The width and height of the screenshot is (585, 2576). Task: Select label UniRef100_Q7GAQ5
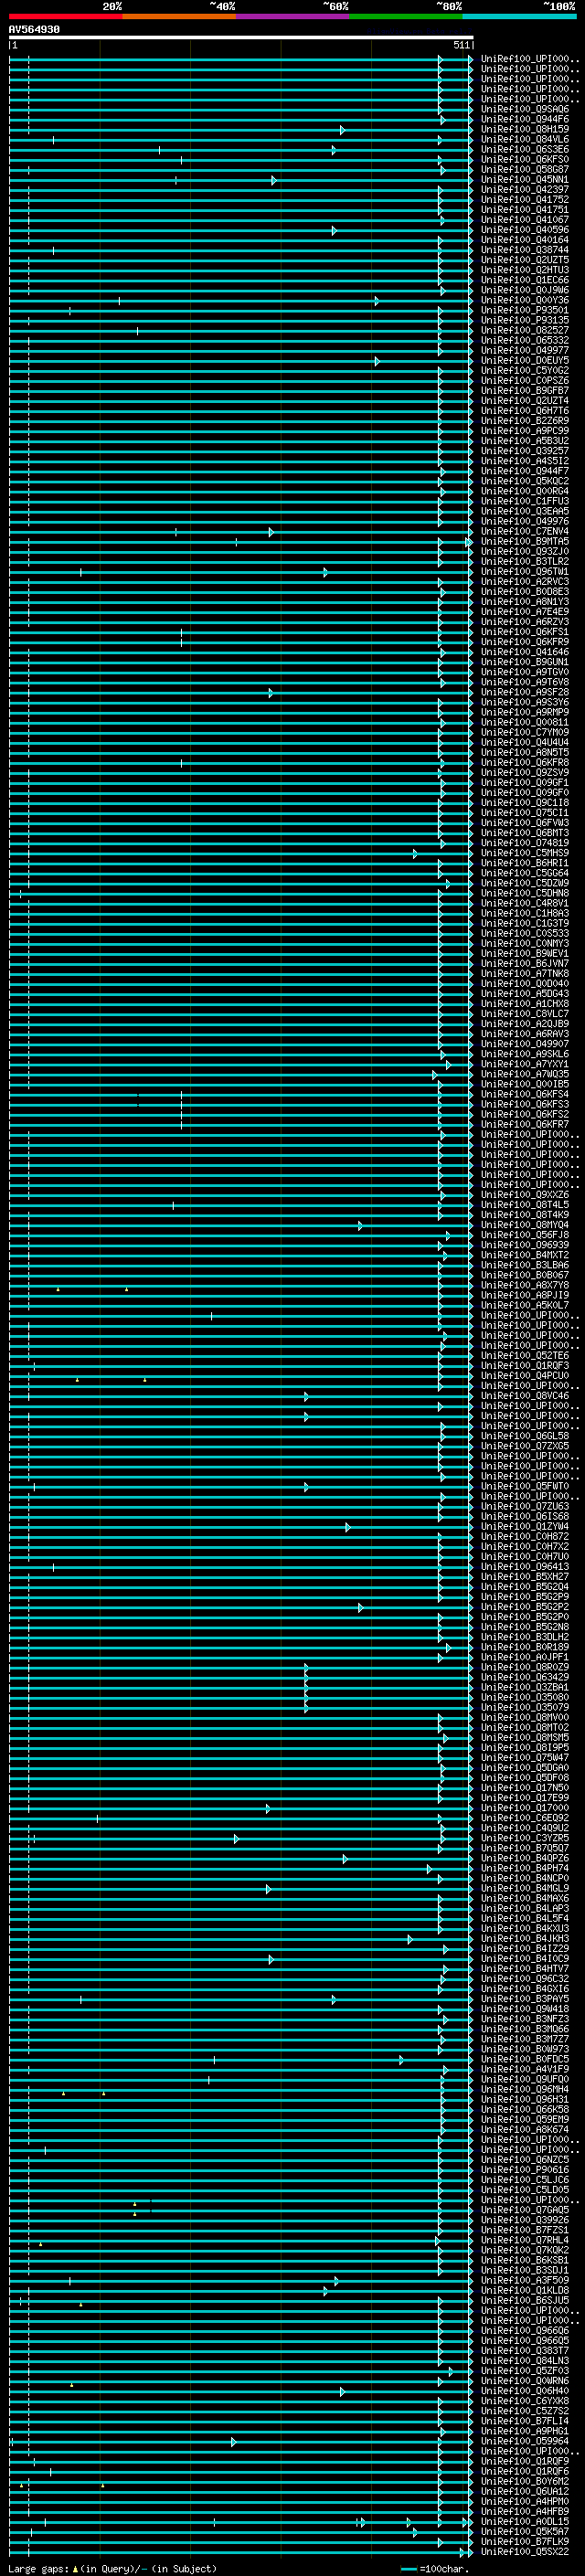(x=525, y=2210)
